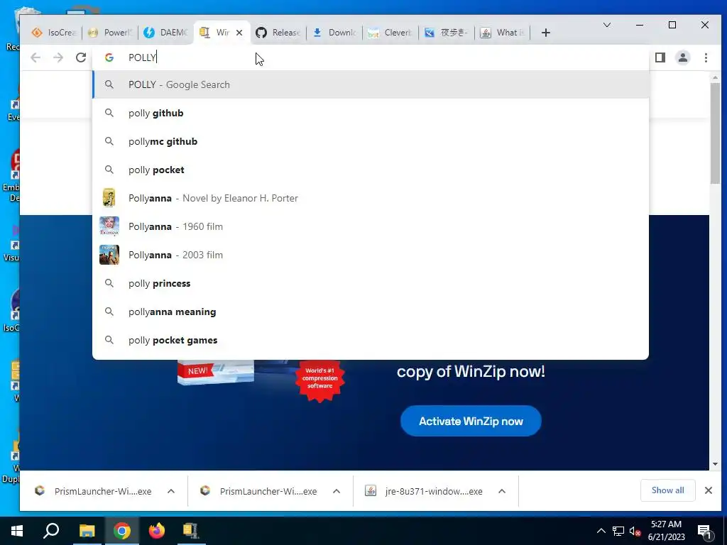Expand options for first PrismLauncher download

[x=171, y=491]
